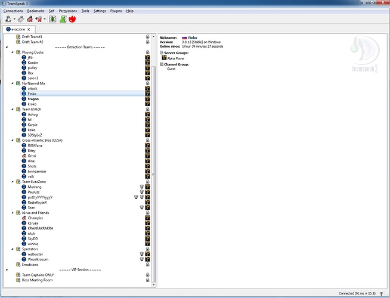390x298 pixels.
Task: Click the shield icon beside Mustang
Action: 142,187
